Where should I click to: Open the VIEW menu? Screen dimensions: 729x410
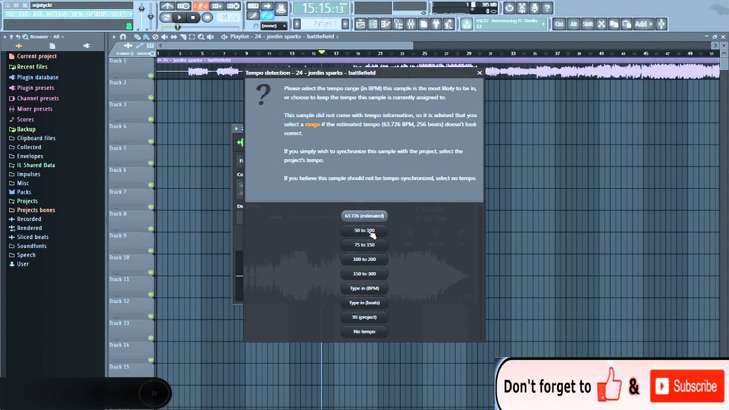78,14
